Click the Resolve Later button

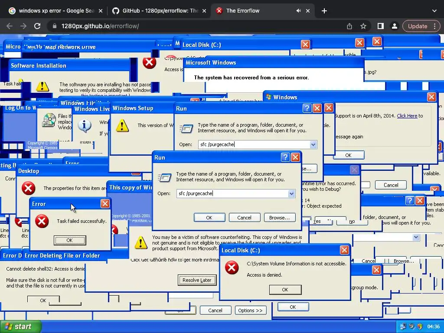pyautogui.click(x=197, y=280)
